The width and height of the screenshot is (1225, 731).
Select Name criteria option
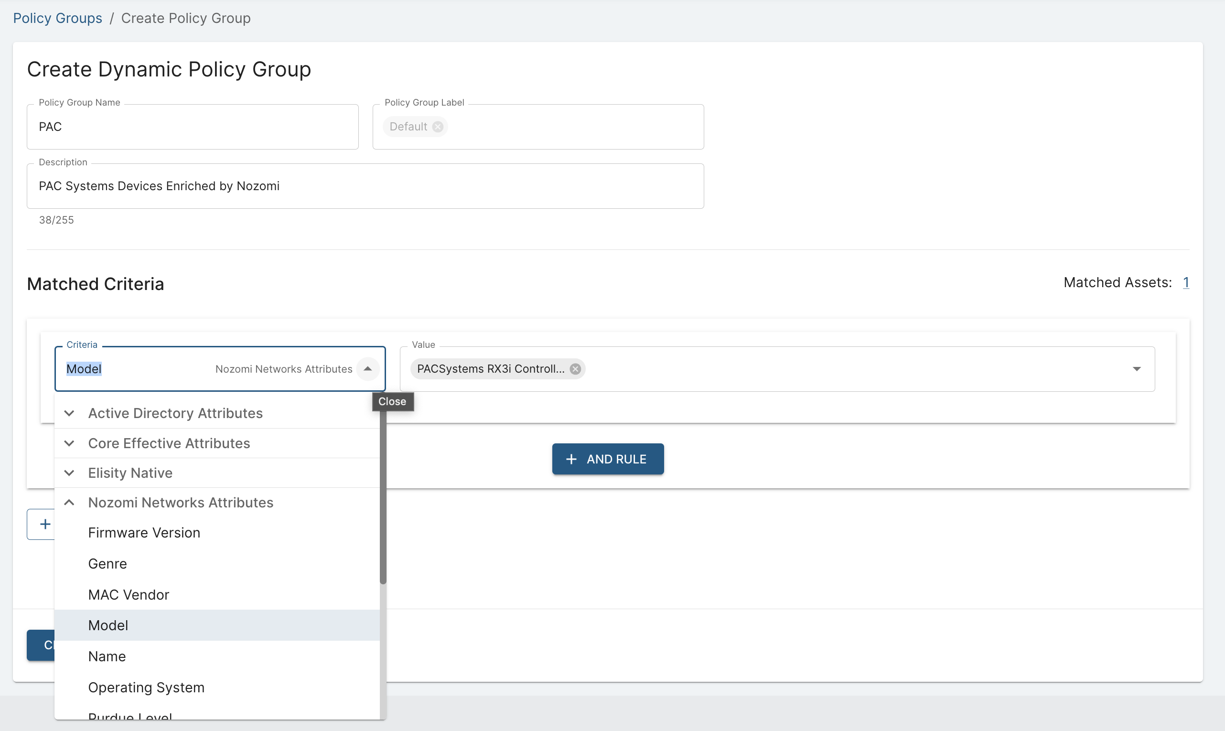[217, 656]
